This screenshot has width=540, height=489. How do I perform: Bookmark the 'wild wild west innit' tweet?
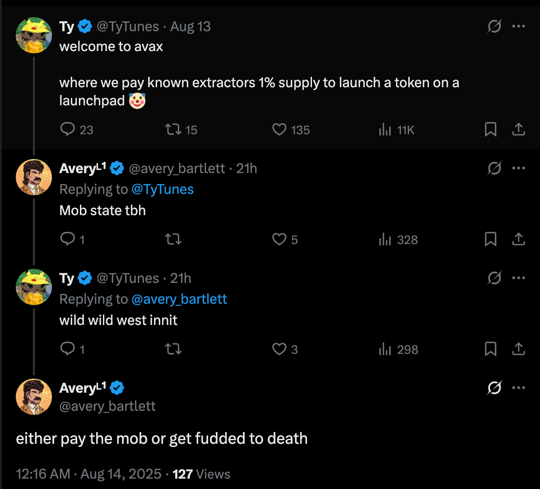pyautogui.click(x=490, y=349)
